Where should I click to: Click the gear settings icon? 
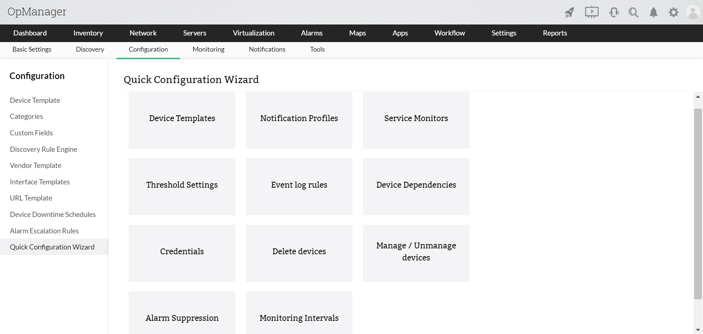[673, 12]
